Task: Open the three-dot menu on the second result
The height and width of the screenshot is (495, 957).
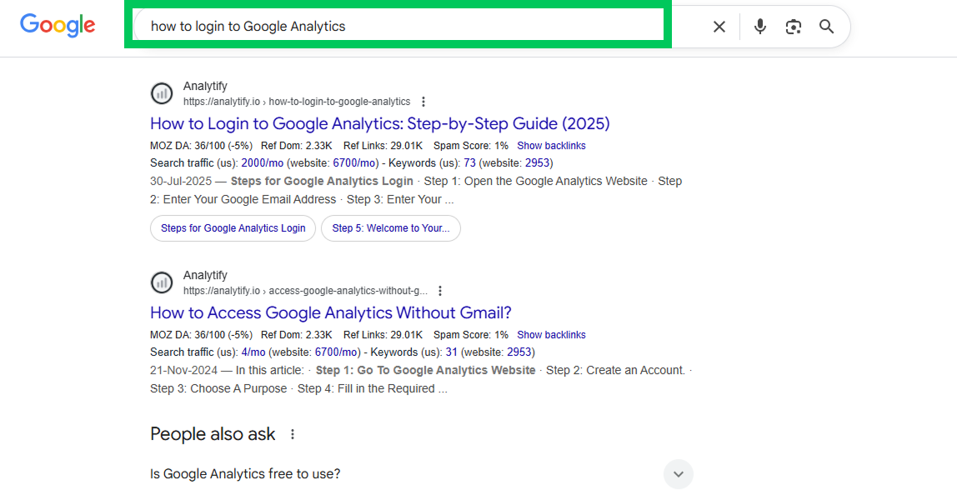Action: point(440,290)
